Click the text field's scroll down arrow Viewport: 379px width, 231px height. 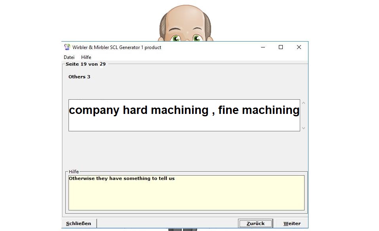304,128
